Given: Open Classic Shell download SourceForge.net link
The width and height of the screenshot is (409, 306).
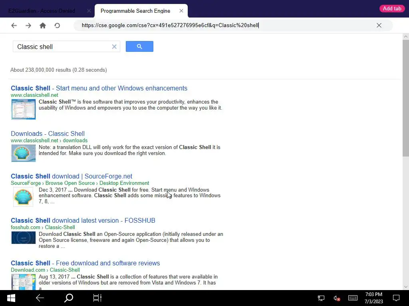Looking at the screenshot, I should pyautogui.click(x=71, y=176).
